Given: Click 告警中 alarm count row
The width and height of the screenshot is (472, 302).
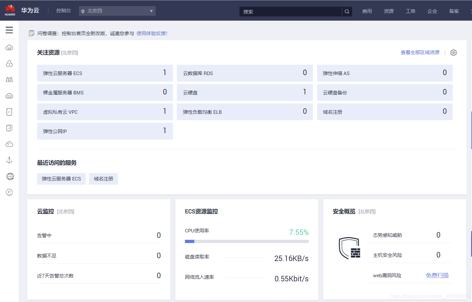Looking at the screenshot, I should tap(99, 236).
